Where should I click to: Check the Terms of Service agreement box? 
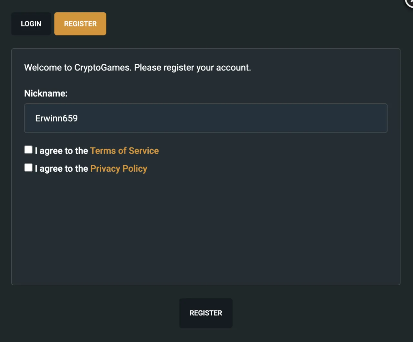click(28, 150)
